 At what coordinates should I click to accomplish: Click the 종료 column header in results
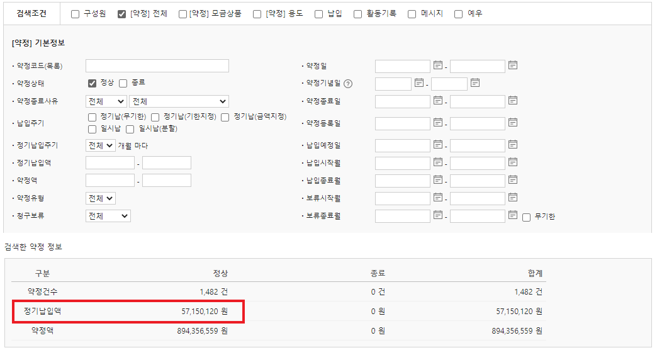(378, 274)
